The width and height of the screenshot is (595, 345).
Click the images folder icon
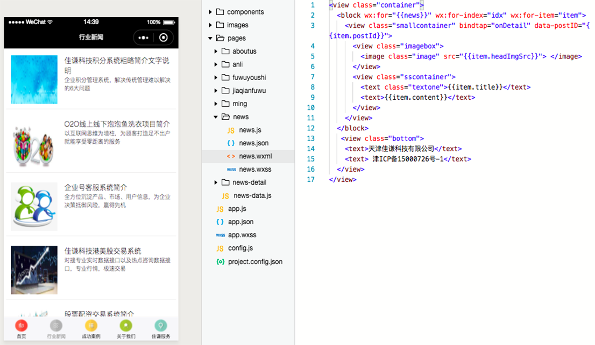tap(220, 25)
